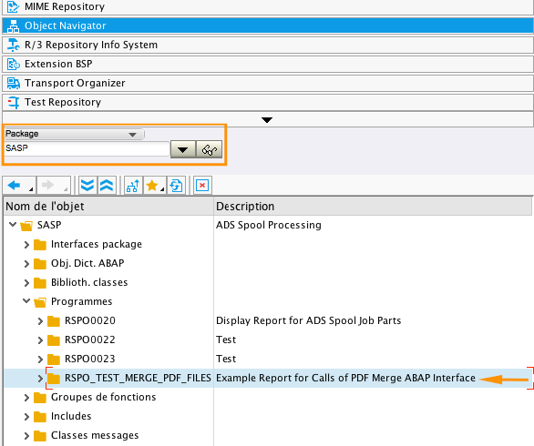Click the black triangle below Test Repository
This screenshot has height=446, width=534.
tap(267, 120)
